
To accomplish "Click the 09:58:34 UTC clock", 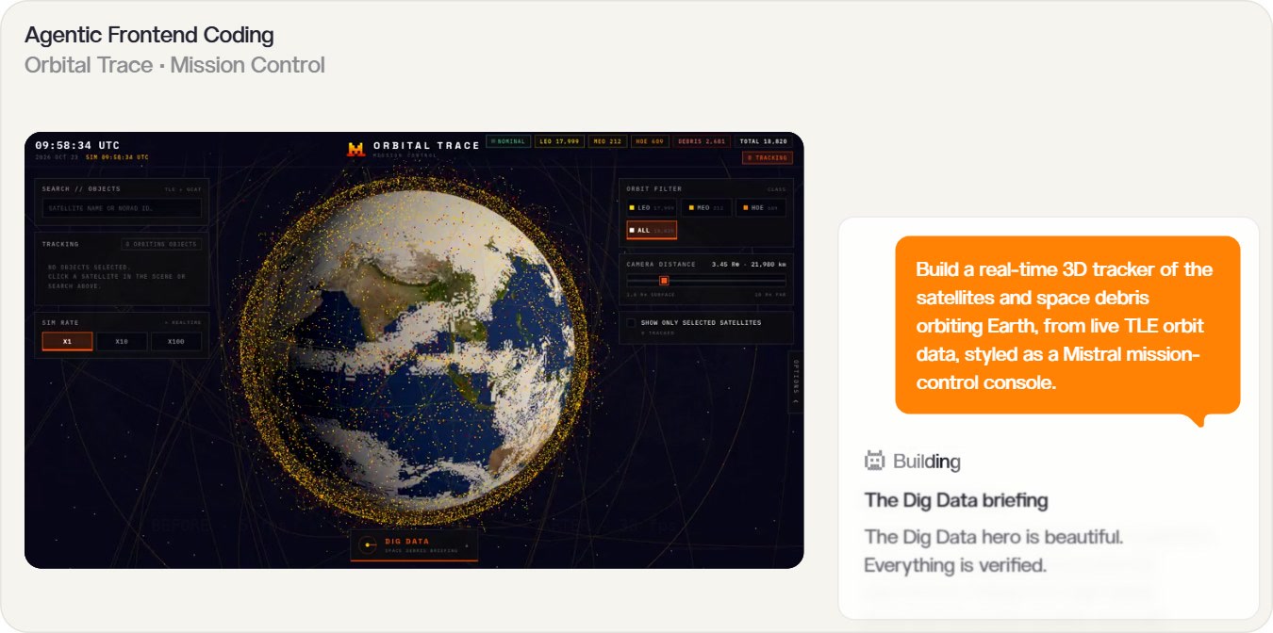I will tap(77, 145).
